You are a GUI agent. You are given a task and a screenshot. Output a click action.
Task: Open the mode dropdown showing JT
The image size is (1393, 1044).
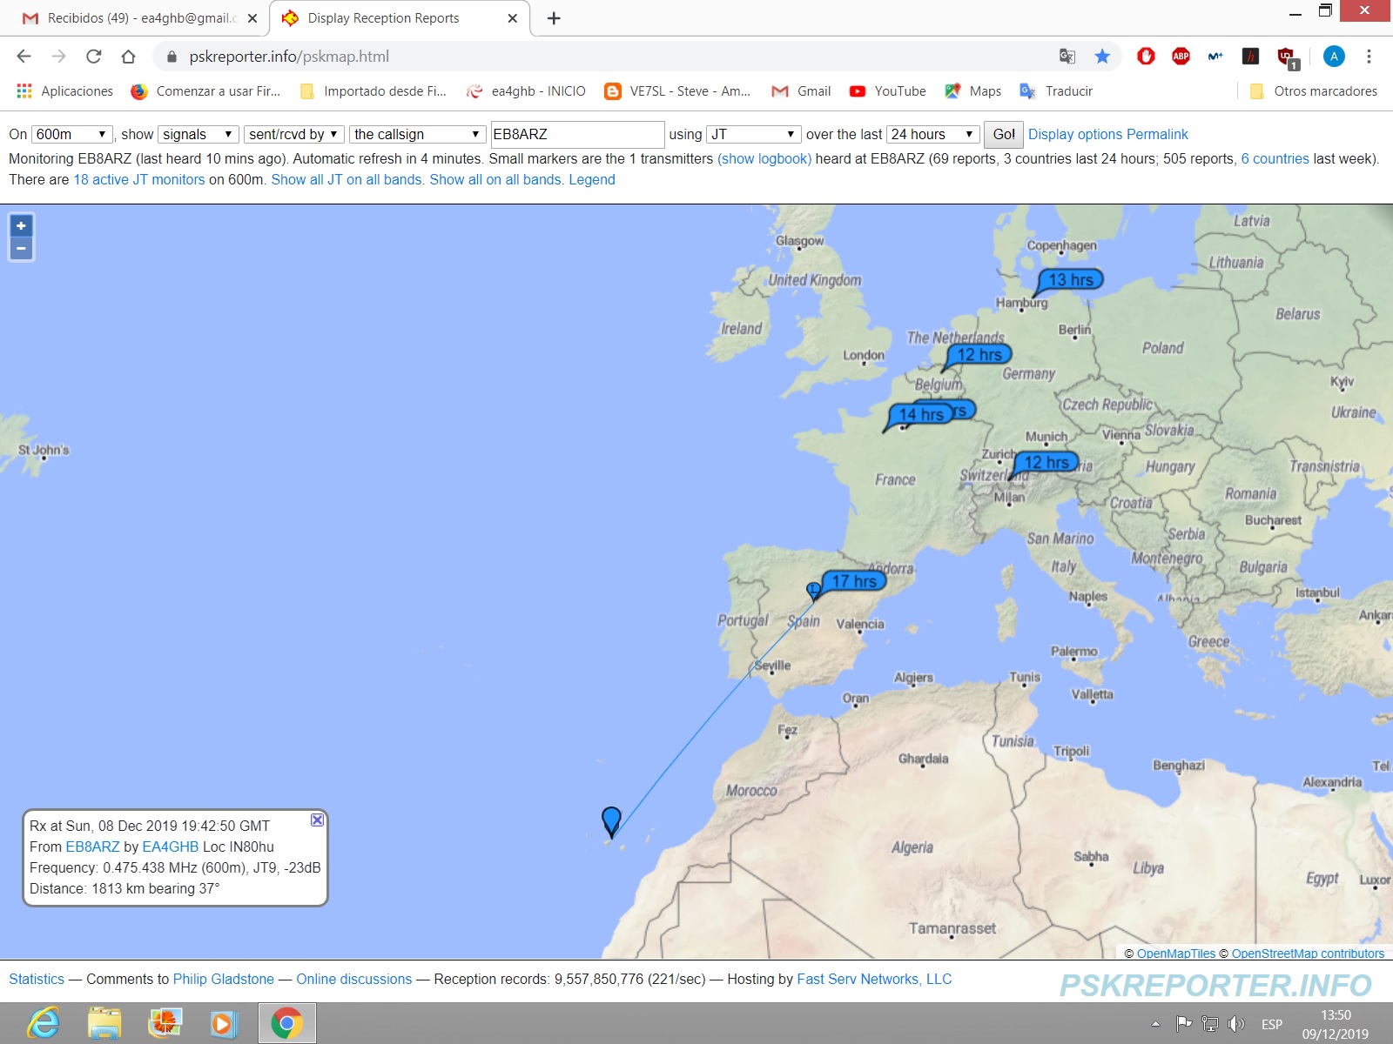point(753,134)
